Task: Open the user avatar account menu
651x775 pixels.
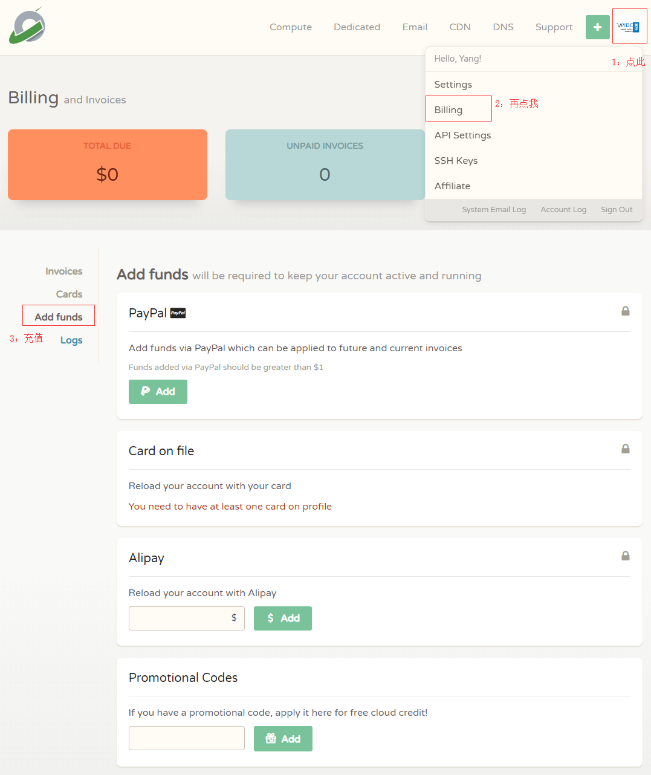Action: click(628, 27)
